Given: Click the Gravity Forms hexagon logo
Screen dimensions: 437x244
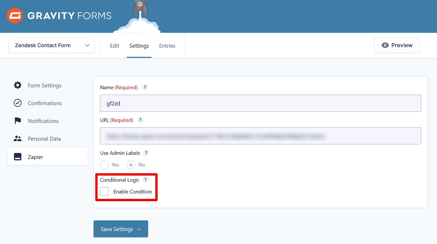Looking at the screenshot, I should (x=15, y=15).
